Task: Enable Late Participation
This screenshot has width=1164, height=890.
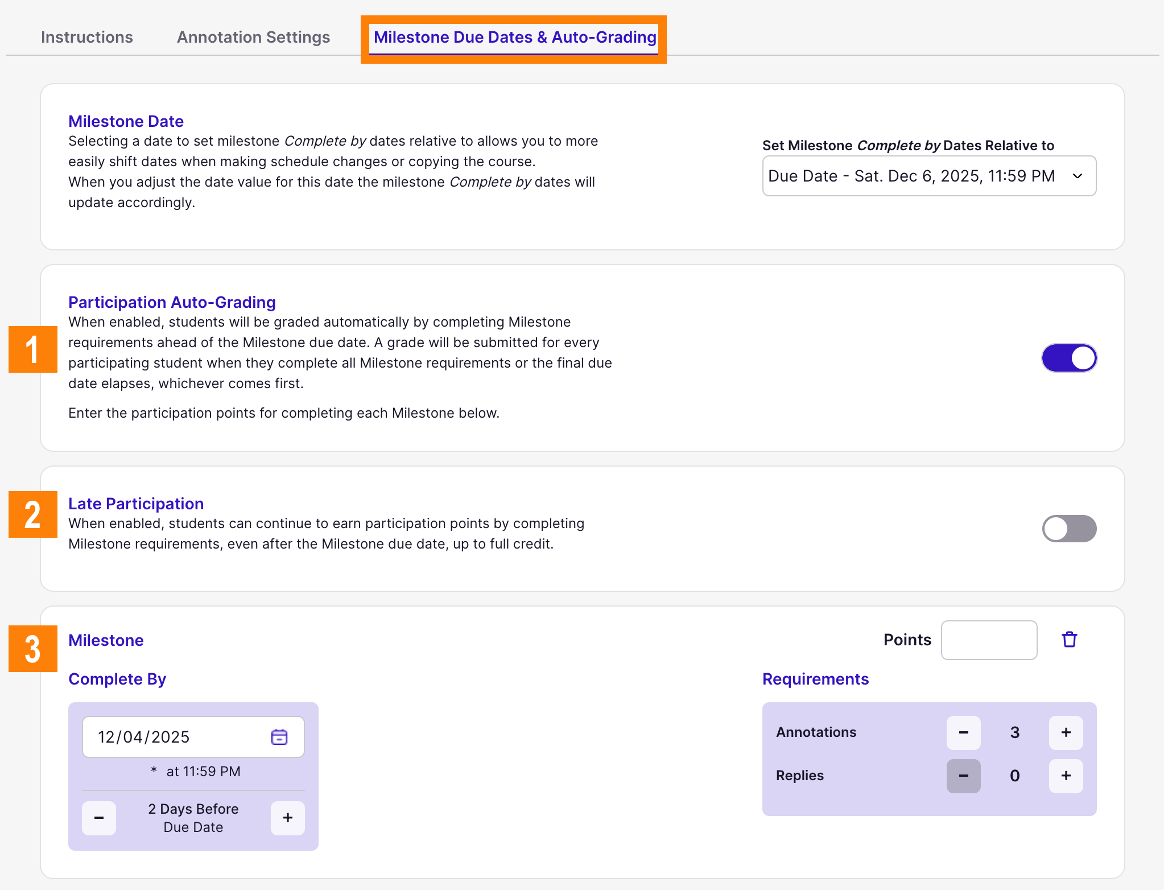Action: [x=1068, y=528]
